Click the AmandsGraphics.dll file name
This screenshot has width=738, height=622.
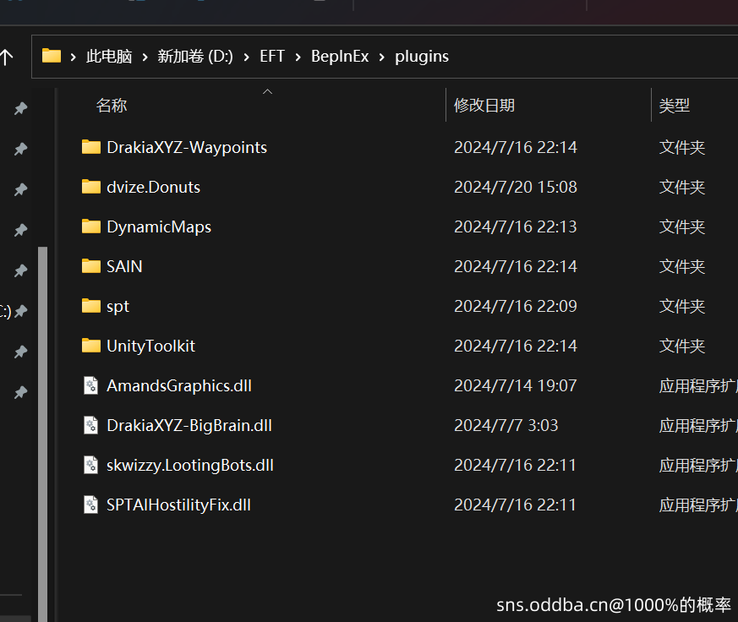[179, 386]
